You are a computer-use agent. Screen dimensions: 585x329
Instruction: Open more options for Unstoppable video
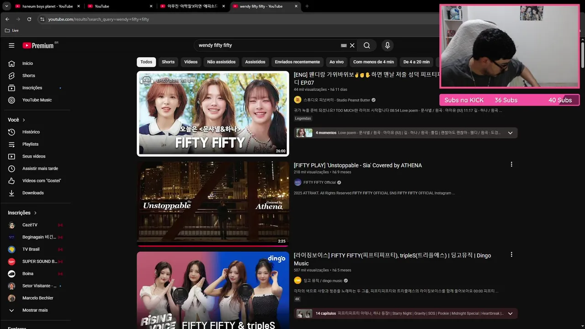click(511, 164)
